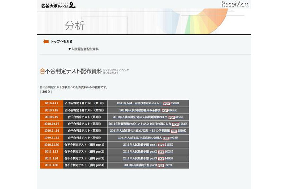Open PDF icon in 2010.12.12 row

point(166,138)
